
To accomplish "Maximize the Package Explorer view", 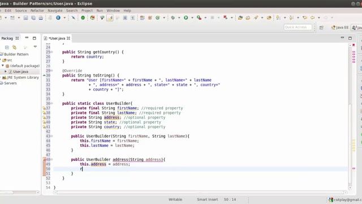I will pyautogui.click(x=35, y=38).
